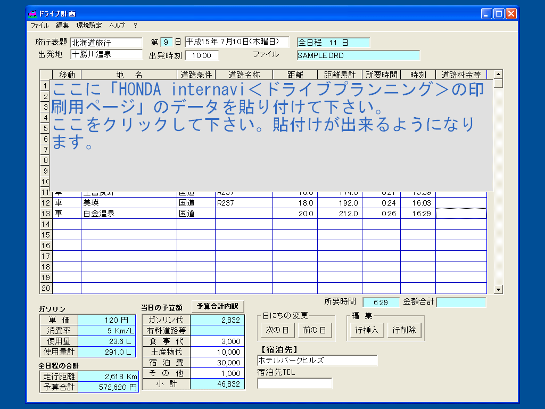The width and height of the screenshot is (545, 409).
Task: Click the 白金温泉 place name cell
Action: point(129,214)
